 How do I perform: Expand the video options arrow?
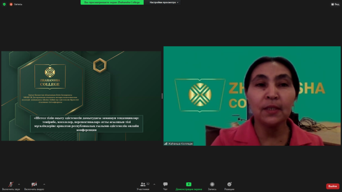coord(44,184)
